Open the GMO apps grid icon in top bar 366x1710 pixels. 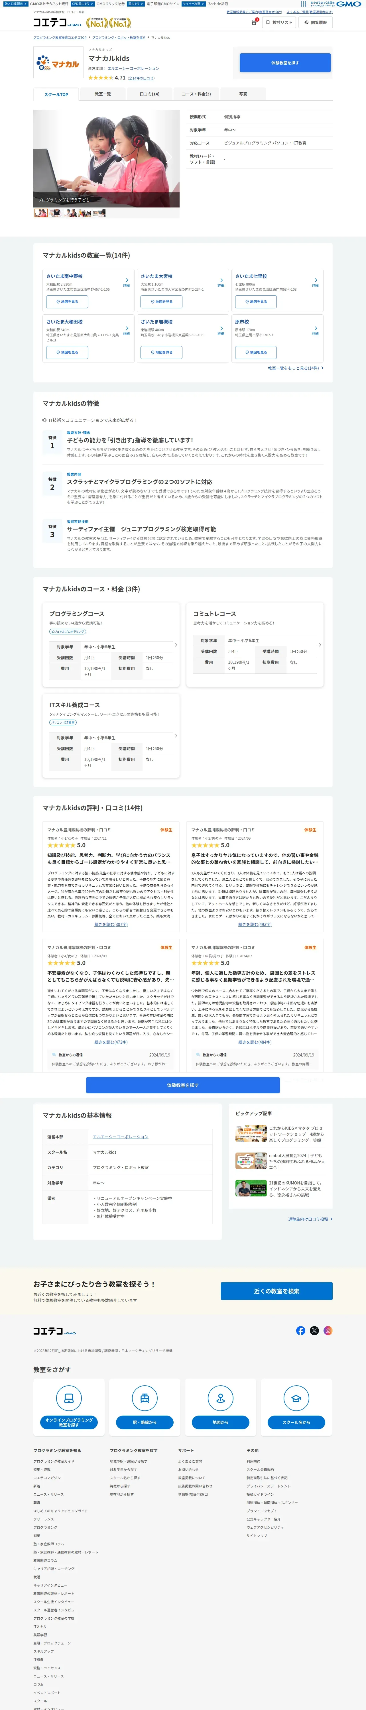pos(304,4)
